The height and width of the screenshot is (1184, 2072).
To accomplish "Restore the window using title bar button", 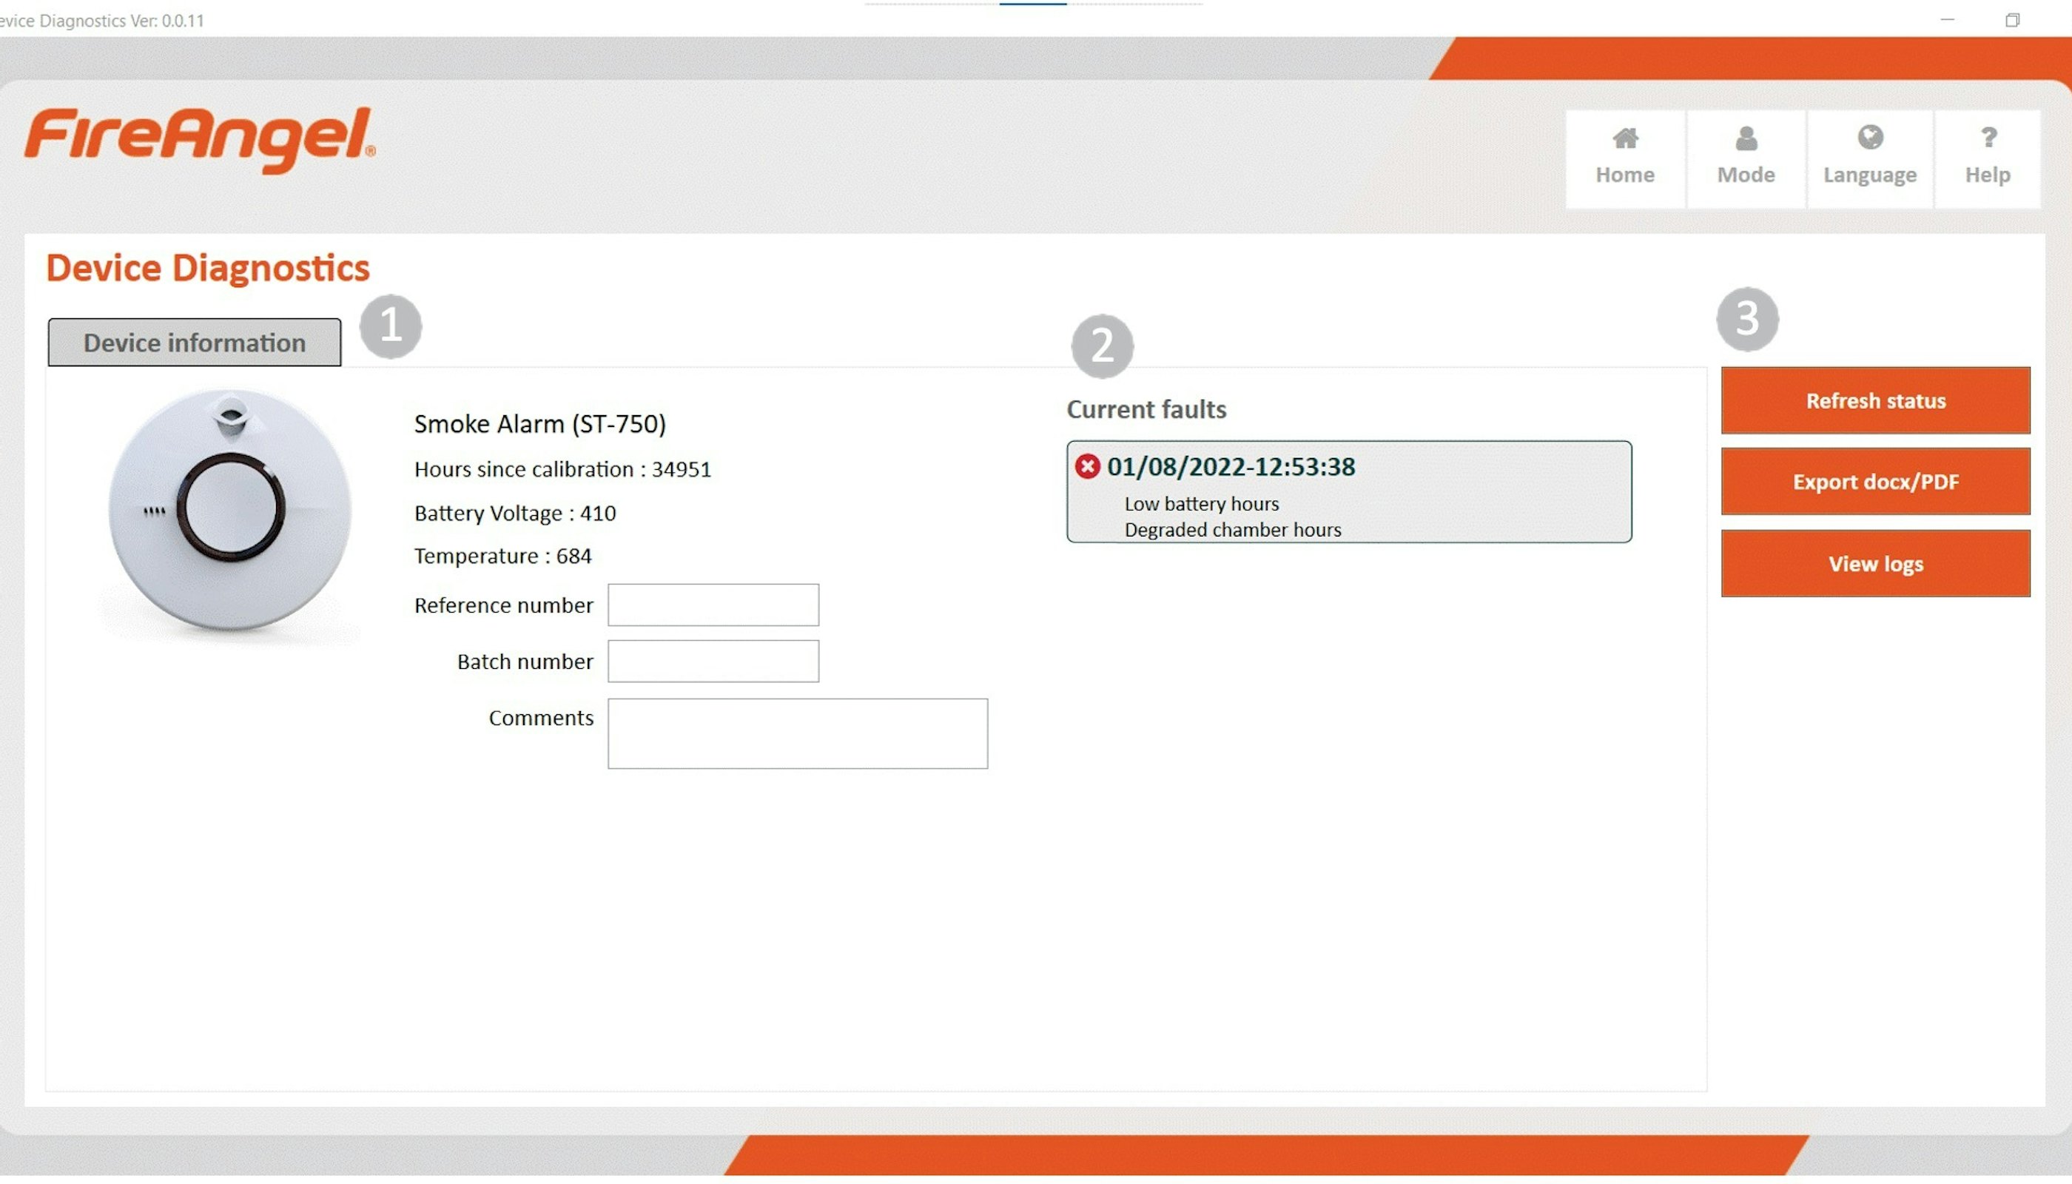I will tap(2012, 20).
